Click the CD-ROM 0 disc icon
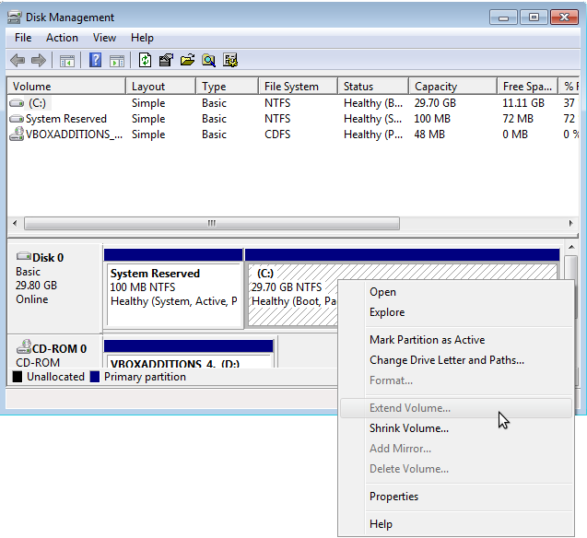This screenshot has height=538, width=587. (x=24, y=346)
